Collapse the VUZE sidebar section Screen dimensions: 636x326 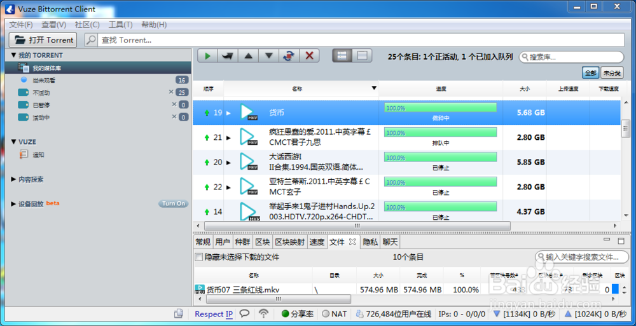pyautogui.click(x=13, y=142)
